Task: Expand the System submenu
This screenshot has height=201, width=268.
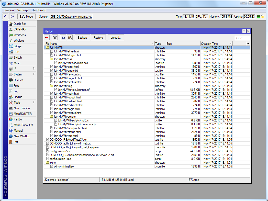Action: (x=22, y=74)
